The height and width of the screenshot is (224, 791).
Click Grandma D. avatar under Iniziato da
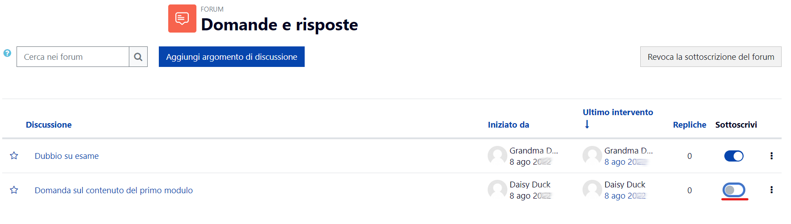pos(498,156)
